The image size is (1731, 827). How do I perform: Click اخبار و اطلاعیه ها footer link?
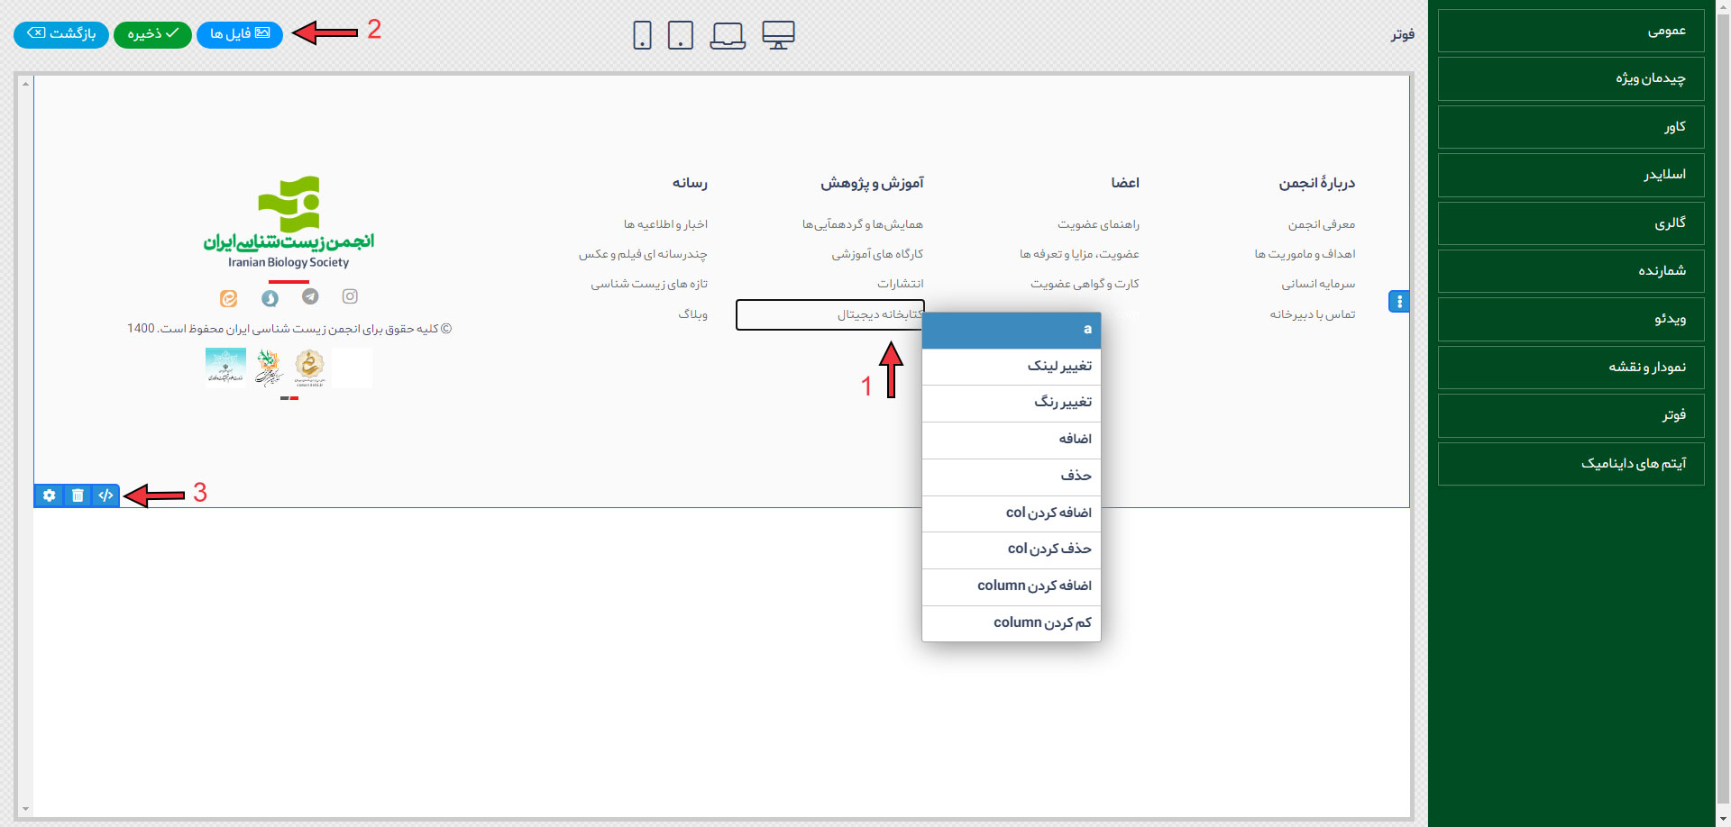[665, 225]
